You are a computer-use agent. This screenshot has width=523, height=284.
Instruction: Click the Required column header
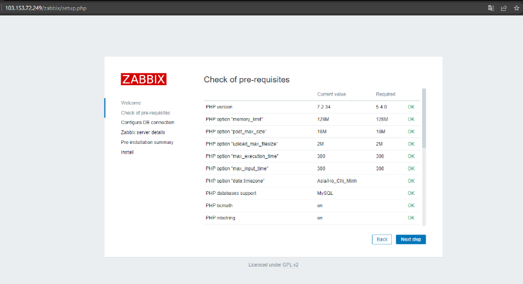coord(385,94)
